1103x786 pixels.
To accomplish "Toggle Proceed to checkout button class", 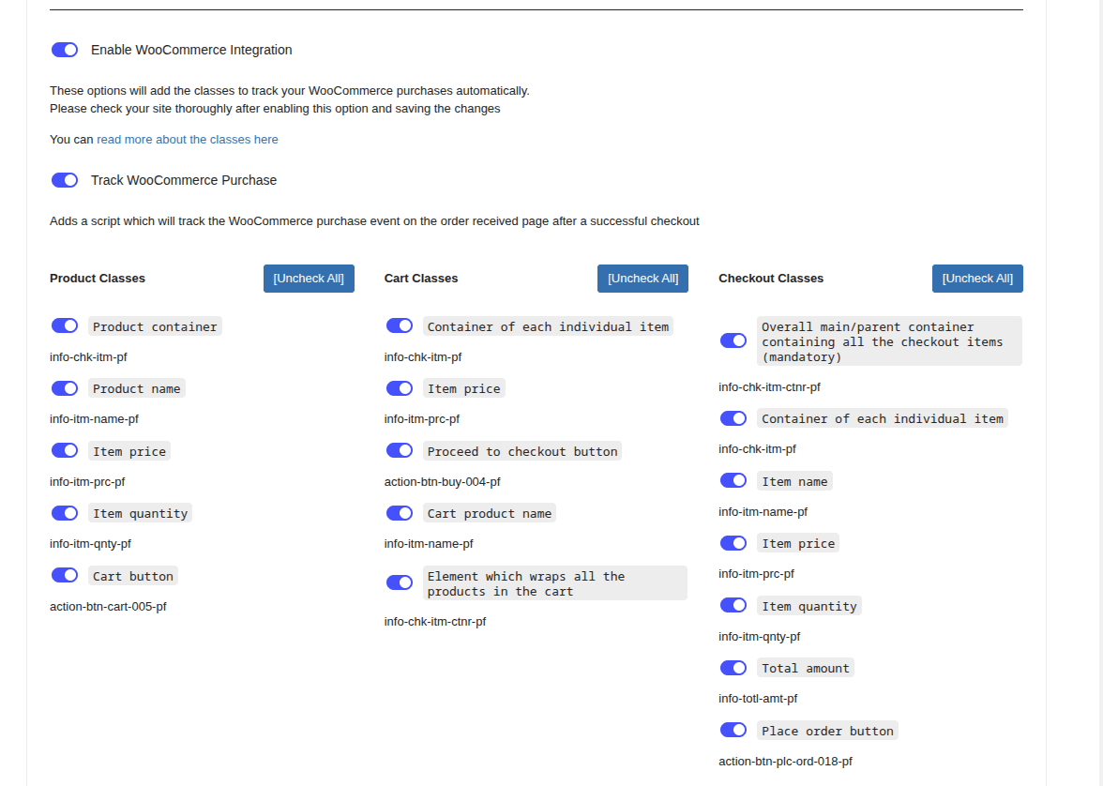I will (400, 451).
